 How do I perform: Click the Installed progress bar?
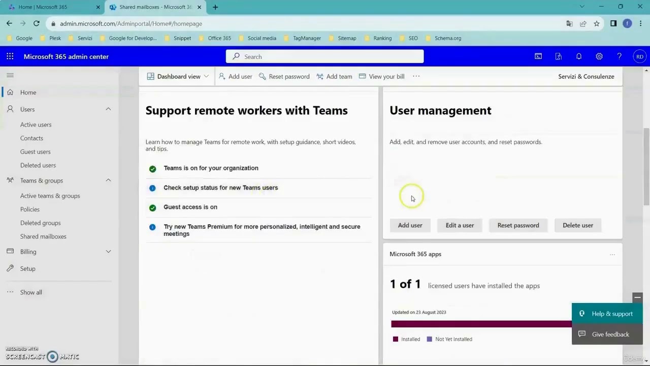481,324
